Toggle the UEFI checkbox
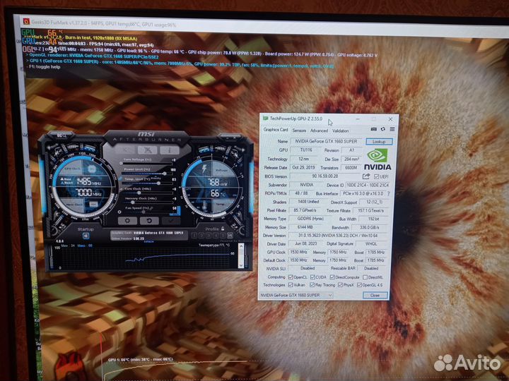509x381 pixels. click(x=376, y=176)
